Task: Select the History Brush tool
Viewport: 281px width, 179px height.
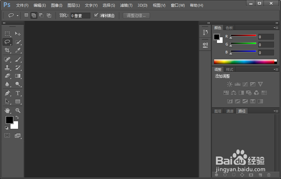Action: coord(18,68)
